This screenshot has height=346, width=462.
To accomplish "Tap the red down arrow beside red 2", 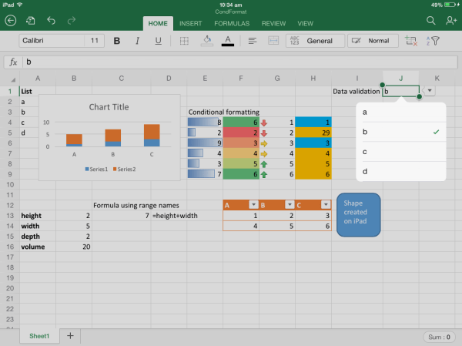I will tap(264, 133).
